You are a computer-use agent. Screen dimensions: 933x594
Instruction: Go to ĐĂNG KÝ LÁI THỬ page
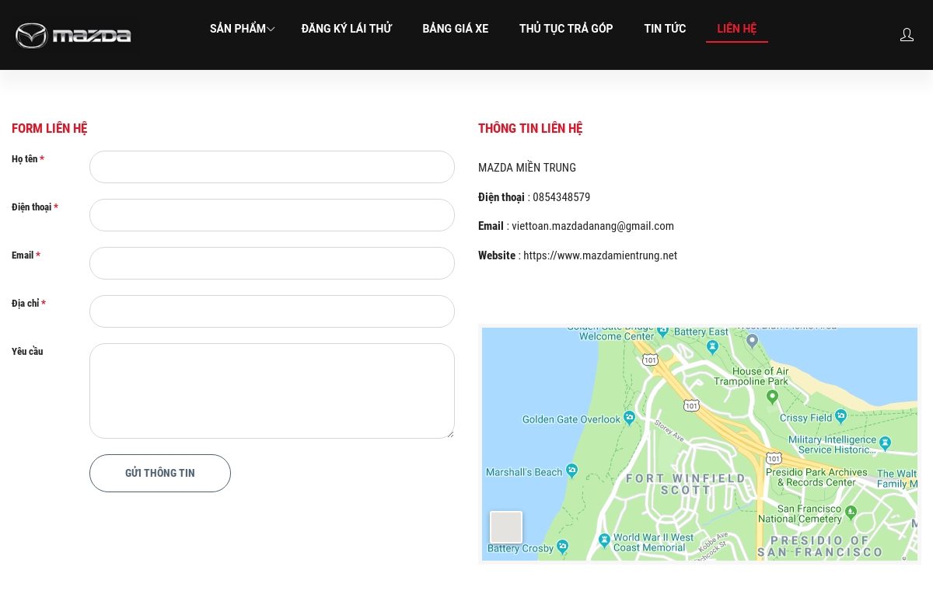point(347,29)
